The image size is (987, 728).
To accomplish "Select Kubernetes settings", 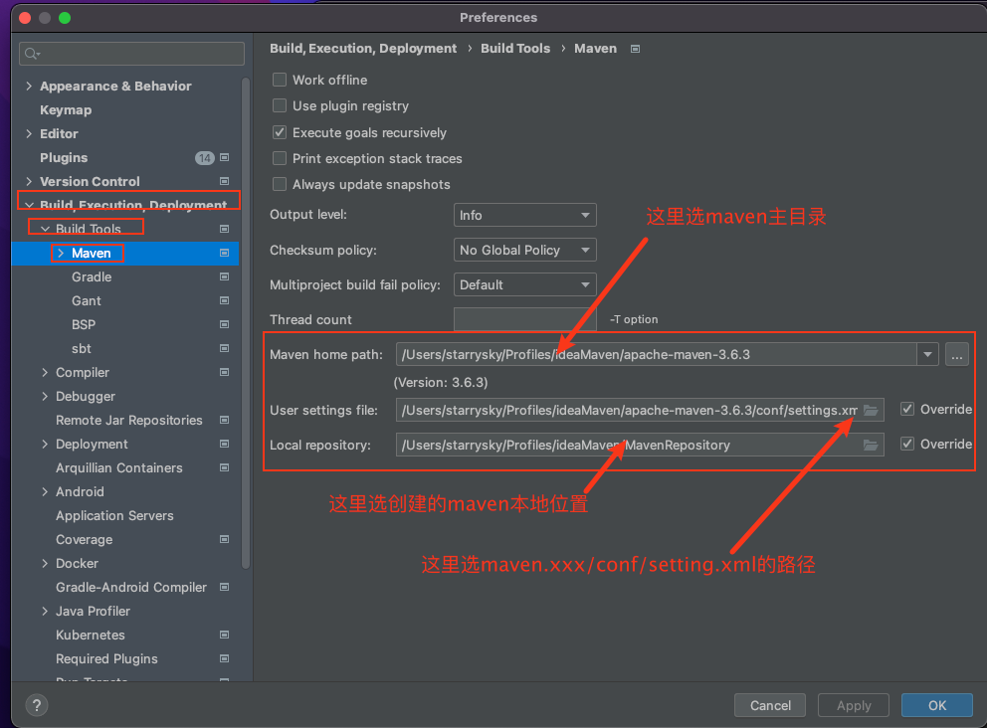I will (90, 635).
